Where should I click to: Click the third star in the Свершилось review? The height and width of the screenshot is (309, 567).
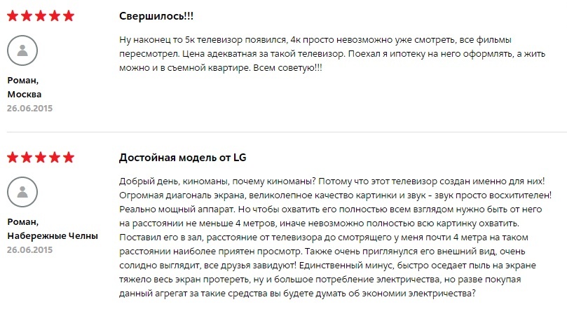(41, 16)
